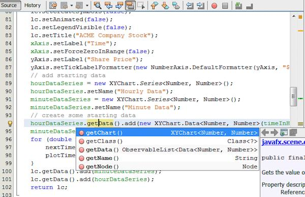Open the javafx.scene link in Javadoc
305x197 pixels.
[283, 142]
